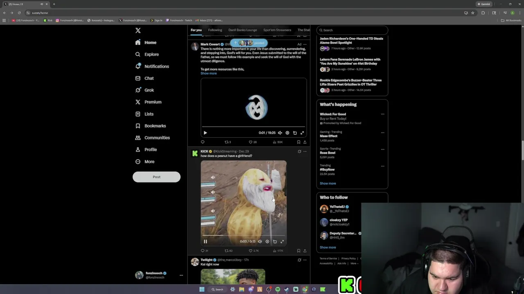Open more options for Rose Bowl trend
524x294 pixels.
pyautogui.click(x=383, y=149)
